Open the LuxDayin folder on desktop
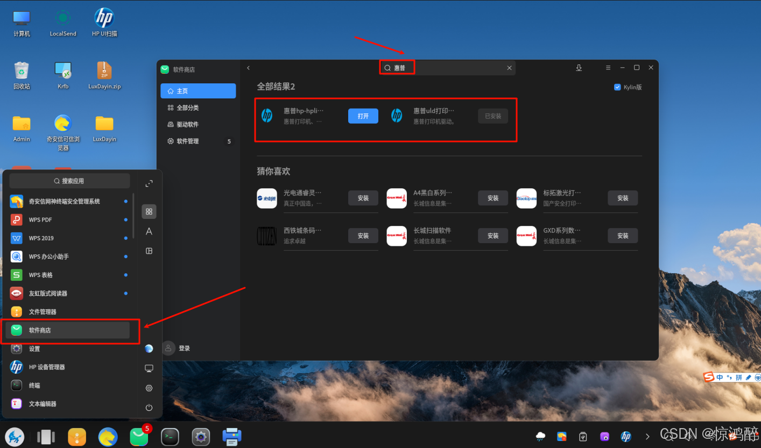 [x=104, y=128]
